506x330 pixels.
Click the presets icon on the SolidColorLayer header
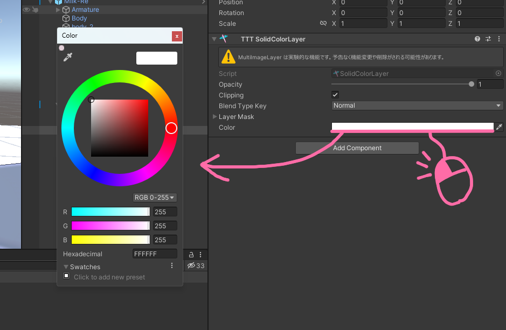point(487,39)
